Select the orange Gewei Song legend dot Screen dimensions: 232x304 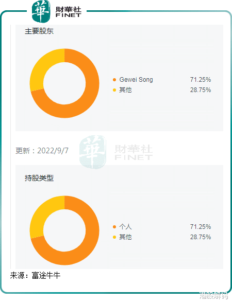click(x=114, y=80)
